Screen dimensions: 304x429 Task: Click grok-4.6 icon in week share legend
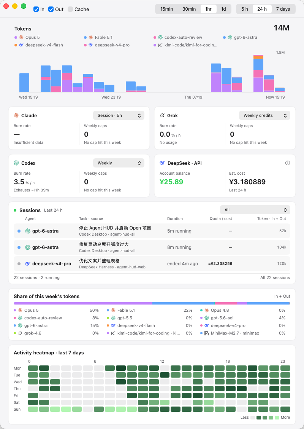click(x=20, y=333)
